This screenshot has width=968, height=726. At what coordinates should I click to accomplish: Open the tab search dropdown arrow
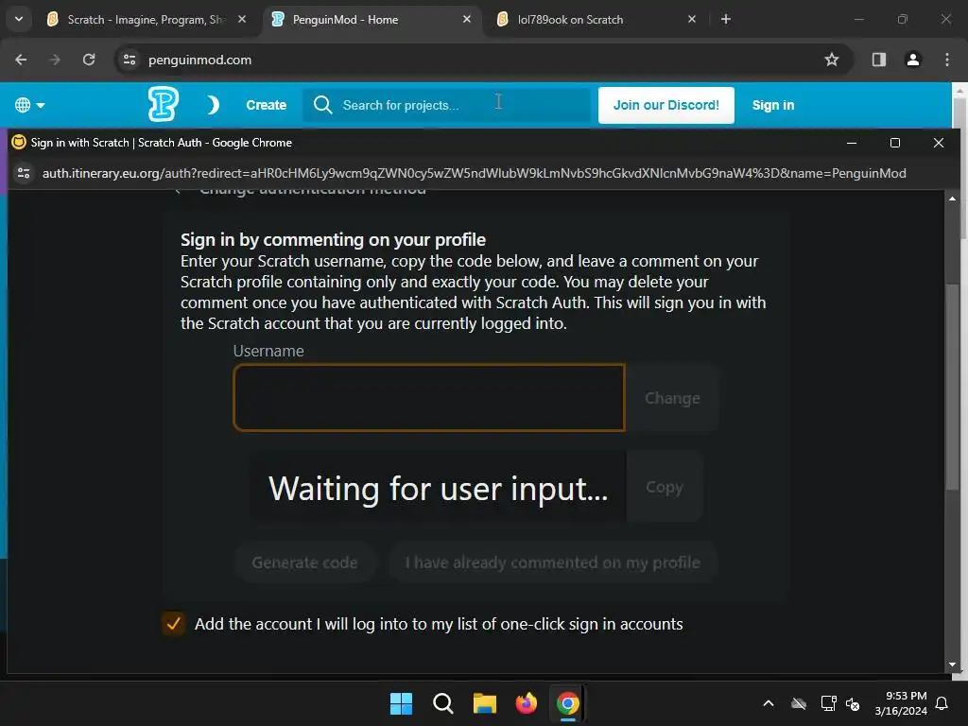[x=19, y=19]
